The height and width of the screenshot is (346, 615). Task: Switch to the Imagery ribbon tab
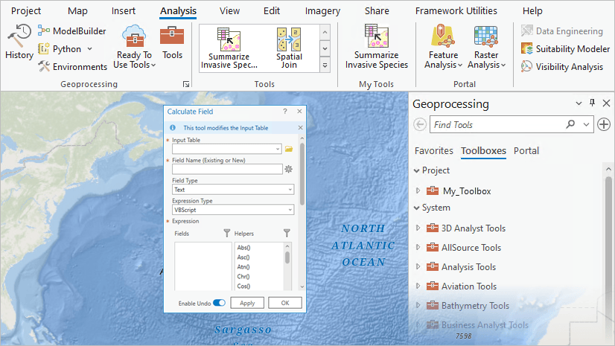(323, 11)
